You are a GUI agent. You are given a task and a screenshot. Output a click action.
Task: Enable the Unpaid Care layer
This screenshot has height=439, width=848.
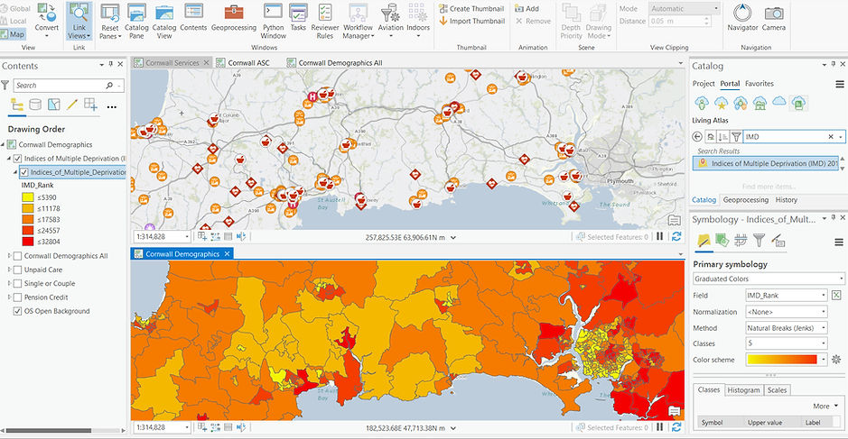17,270
